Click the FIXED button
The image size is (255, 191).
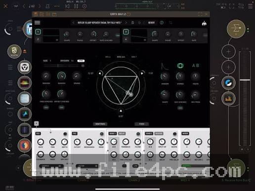142,124
